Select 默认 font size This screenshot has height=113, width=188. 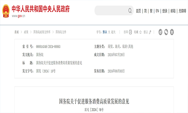coord(105,32)
